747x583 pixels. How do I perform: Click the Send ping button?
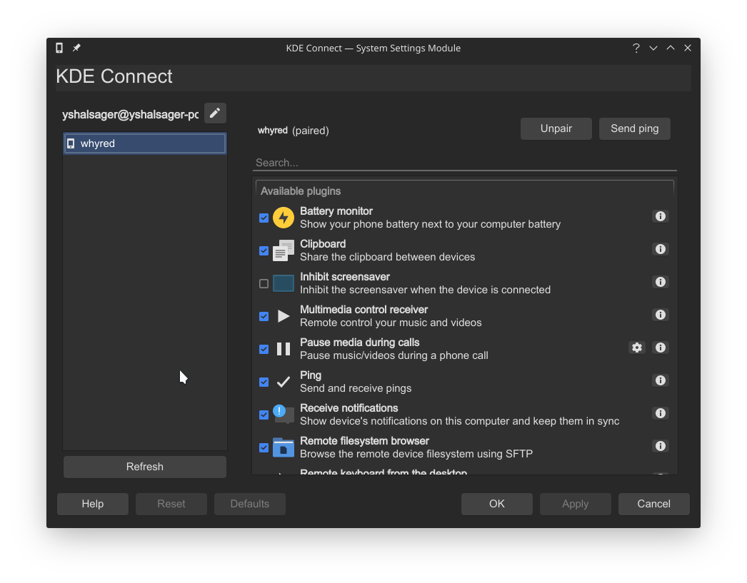coord(635,129)
